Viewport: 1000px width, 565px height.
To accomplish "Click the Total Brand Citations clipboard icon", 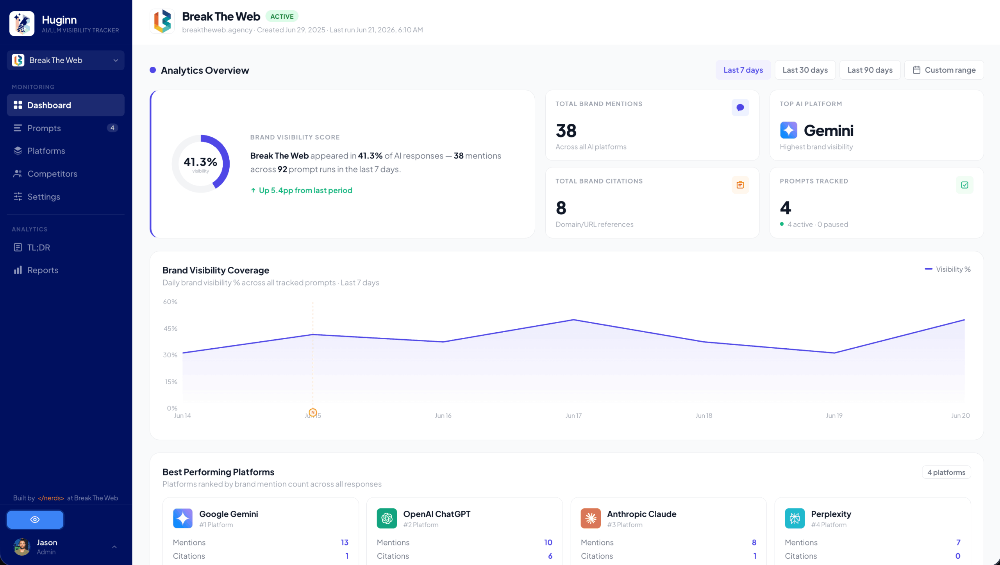I will 740,185.
